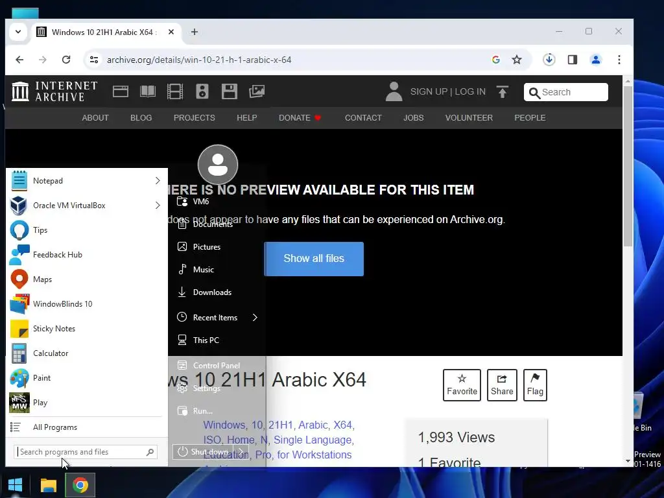Click the Share button
Image resolution: width=664 pixels, height=498 pixels.
click(x=502, y=385)
